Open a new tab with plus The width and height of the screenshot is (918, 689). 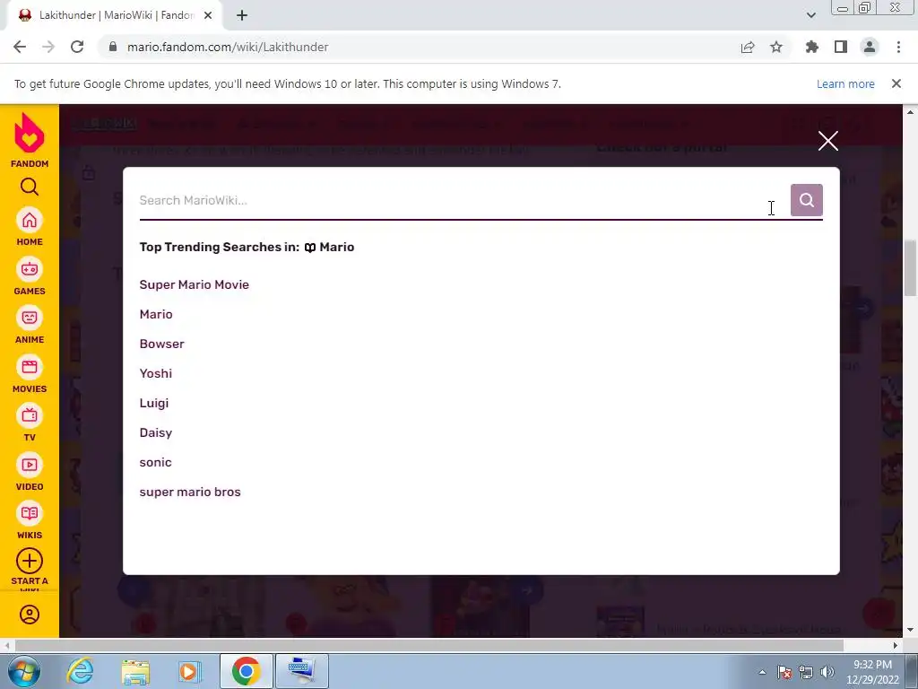click(x=242, y=16)
